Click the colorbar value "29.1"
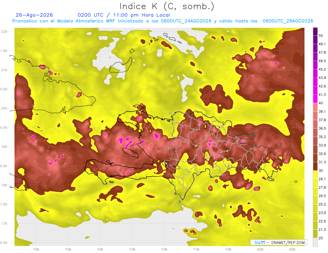This screenshot has height=253, width=328. click(322, 179)
